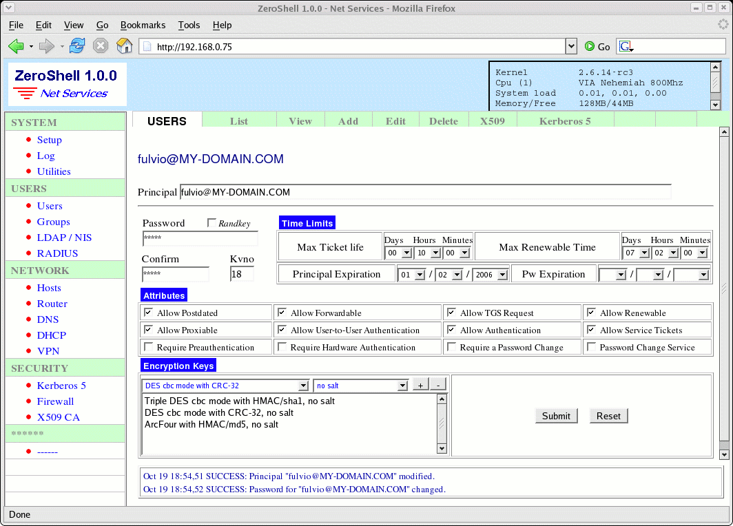Open Max Ticket life Minutes dropdown
This screenshot has height=526, width=733.
pos(457,253)
